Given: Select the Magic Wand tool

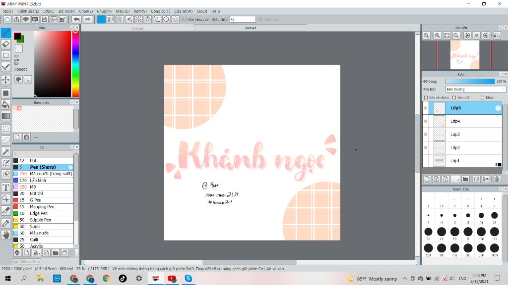Looking at the screenshot, I should [x=6, y=151].
